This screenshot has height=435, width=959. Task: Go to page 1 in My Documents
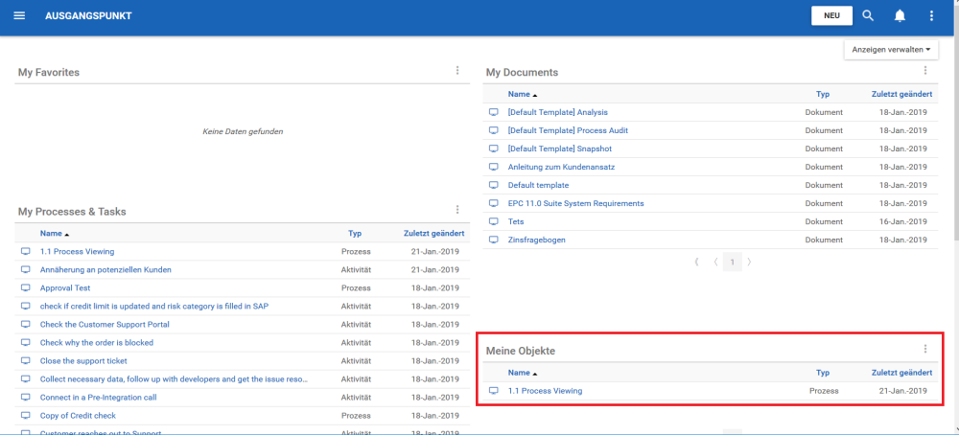(733, 262)
